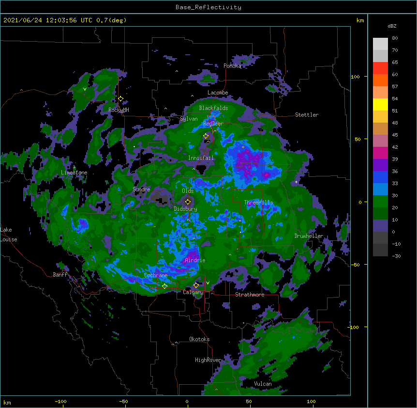Select the blue 33-36 dBZ legend swatch
This screenshot has width=417, height=408.
(x=380, y=177)
